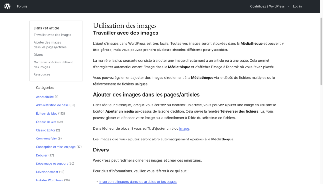This screenshot has height=184, width=323.
Task: Open the Débuter category
Action: click(x=42, y=155)
